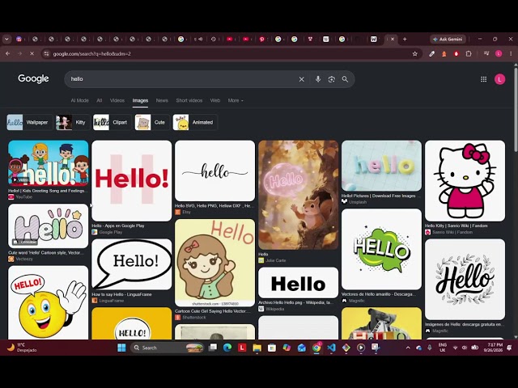The image size is (518, 388).
Task: Open the Kids Greeting Song YouTube thumbnail
Action: [49, 163]
